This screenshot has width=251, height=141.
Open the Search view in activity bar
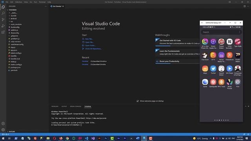3,13
